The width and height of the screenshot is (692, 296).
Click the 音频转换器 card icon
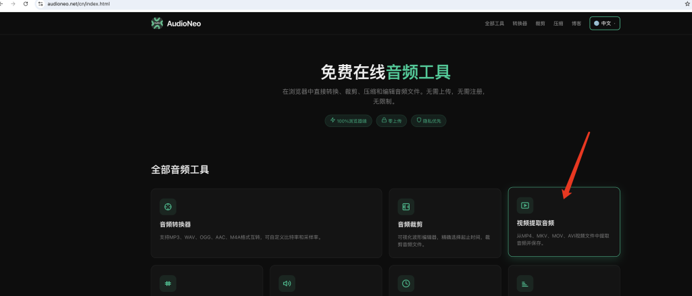point(168,206)
